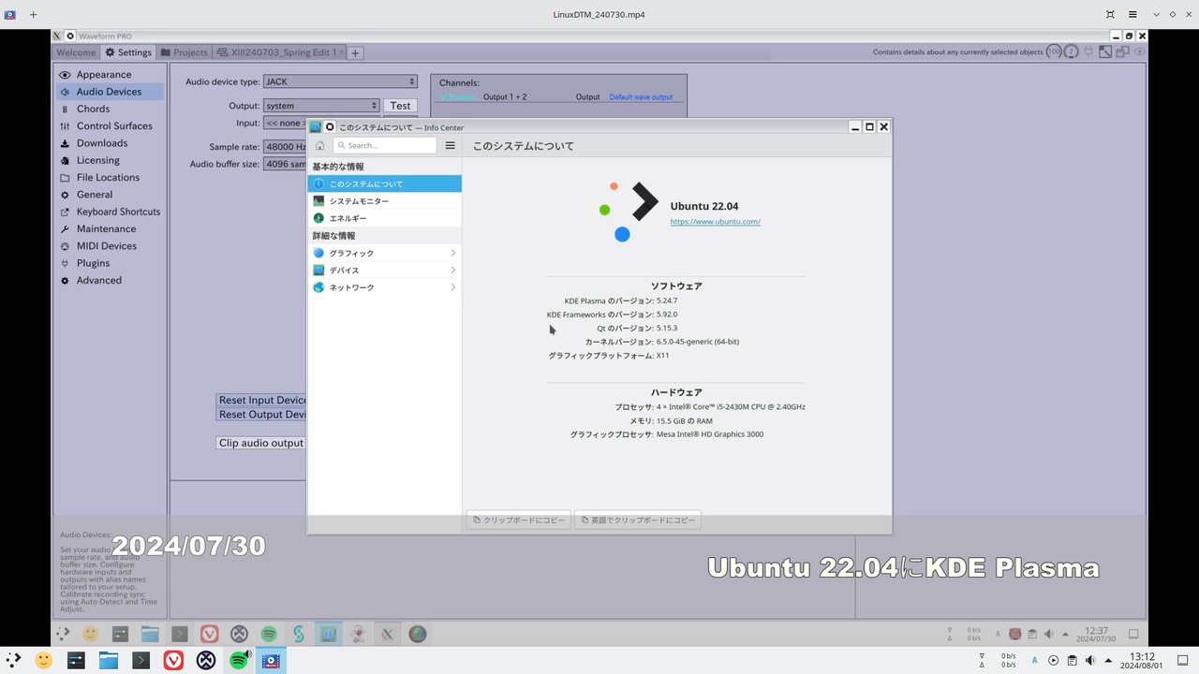Toggle the 入力 channel in the Channels panel
Image resolution: width=1199 pixels, height=674 pixels.
(x=458, y=96)
